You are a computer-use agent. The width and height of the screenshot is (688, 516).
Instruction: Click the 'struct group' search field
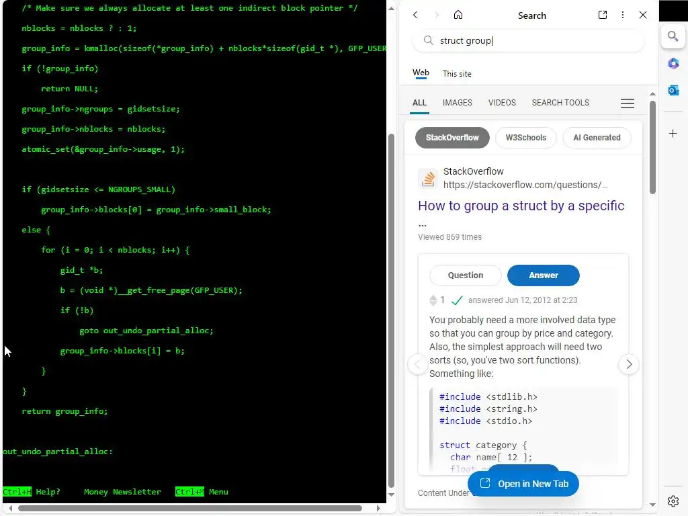[528, 40]
